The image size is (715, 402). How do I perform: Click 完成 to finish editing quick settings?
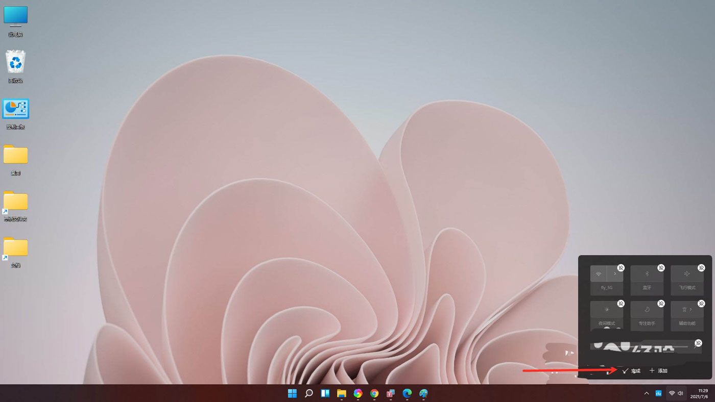(632, 370)
